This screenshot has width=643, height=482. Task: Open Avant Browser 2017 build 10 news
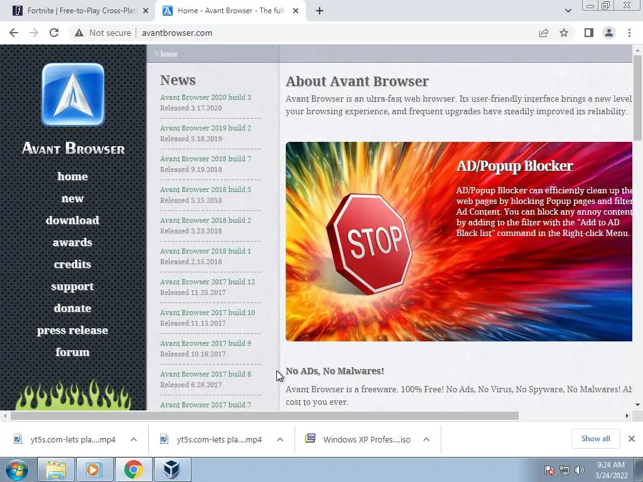207,313
